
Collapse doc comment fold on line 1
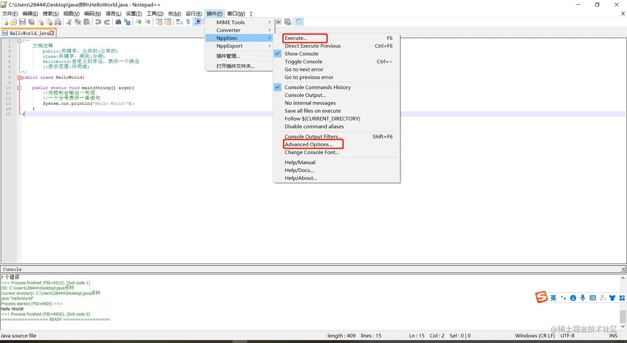click(x=19, y=41)
